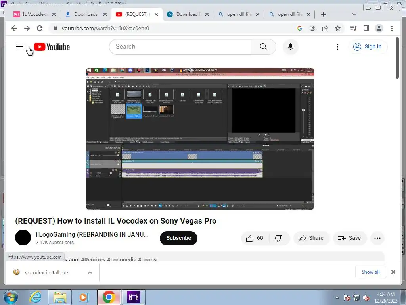This screenshot has width=406, height=305.
Task: Toggle Chrome side panel
Action: tap(366, 28)
